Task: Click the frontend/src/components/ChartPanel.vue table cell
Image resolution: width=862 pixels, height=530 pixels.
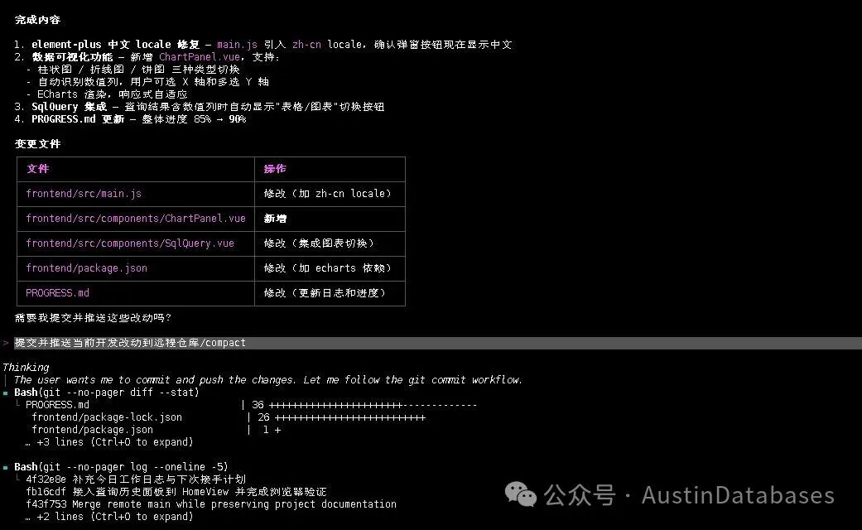Action: pyautogui.click(x=136, y=219)
